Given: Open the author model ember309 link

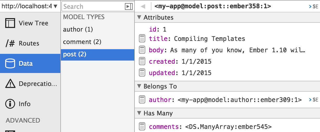Looking at the screenshot, I should click(240, 100).
